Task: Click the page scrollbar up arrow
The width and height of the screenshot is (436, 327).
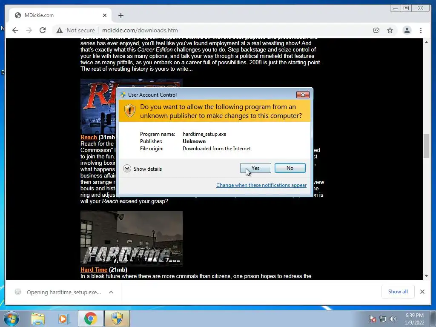Action: (426, 42)
